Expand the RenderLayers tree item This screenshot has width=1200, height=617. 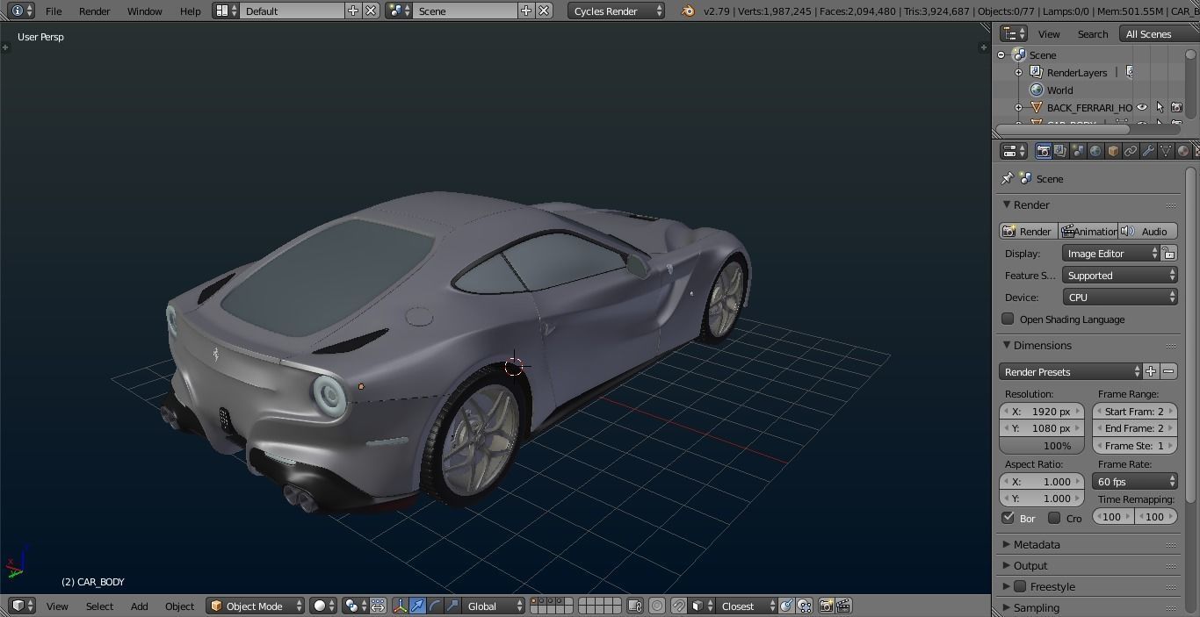[1018, 72]
